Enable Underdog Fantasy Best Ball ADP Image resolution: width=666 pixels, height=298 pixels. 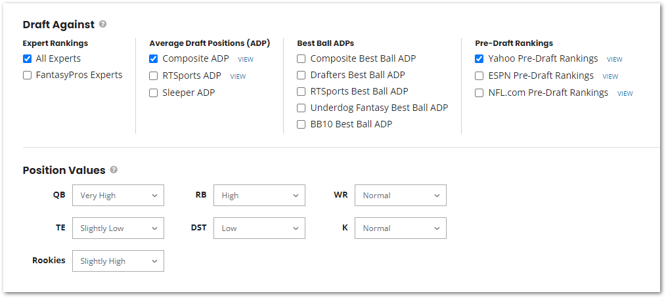(x=301, y=108)
